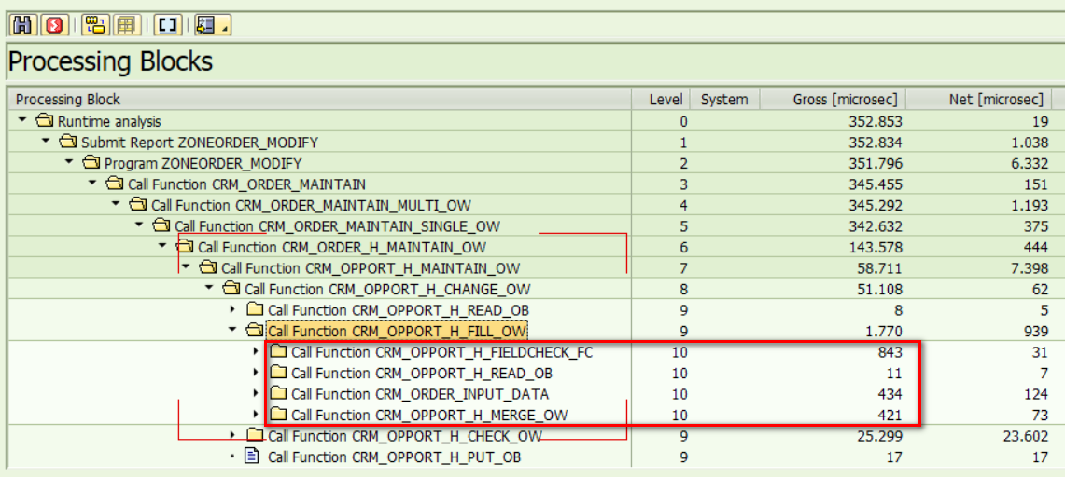Select Call Function CRM_OPPORT_H_FILL_OW row text
Image resolution: width=1065 pixels, height=477 pixels.
pyautogui.click(x=397, y=331)
